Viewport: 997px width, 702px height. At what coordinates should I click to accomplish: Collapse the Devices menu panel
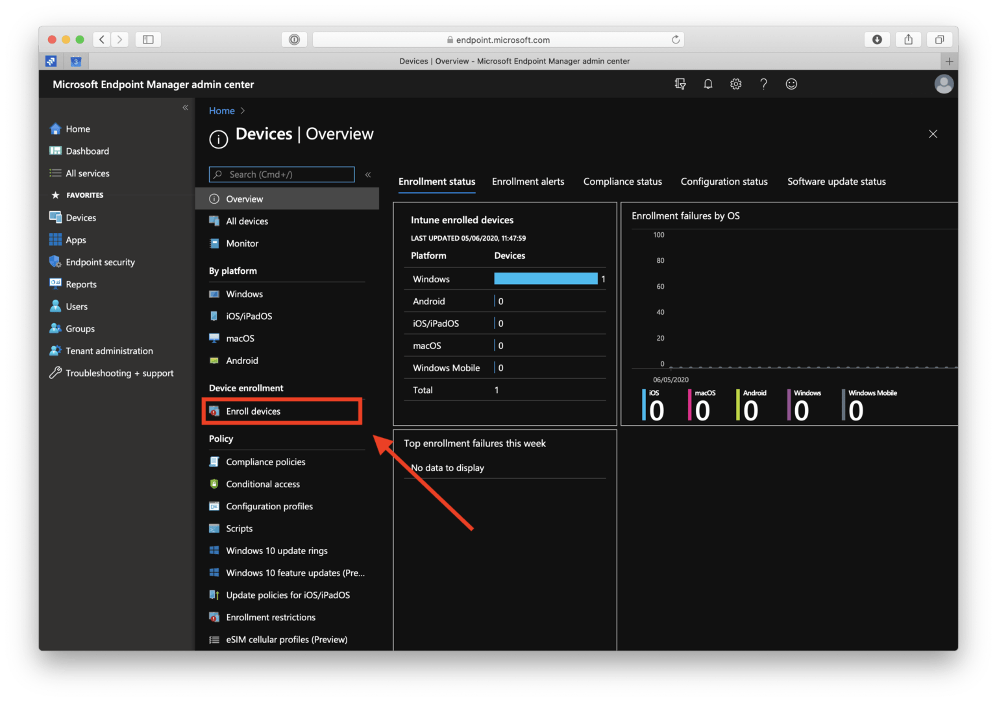pyautogui.click(x=368, y=175)
